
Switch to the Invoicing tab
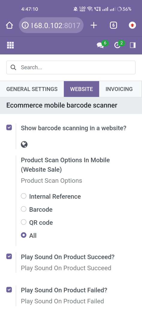(119, 89)
